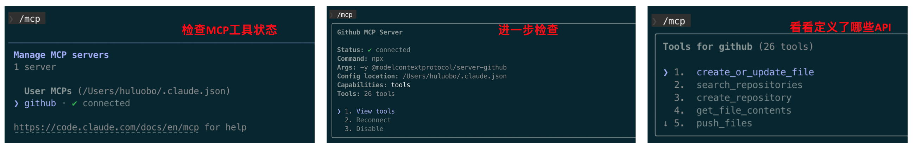Select the push_files tool
This screenshot has width=915, height=148.
pyautogui.click(x=724, y=123)
